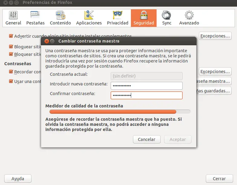The image size is (237, 185).
Task: Click the disabled Contraseña actual field
Action: pos(146,76)
